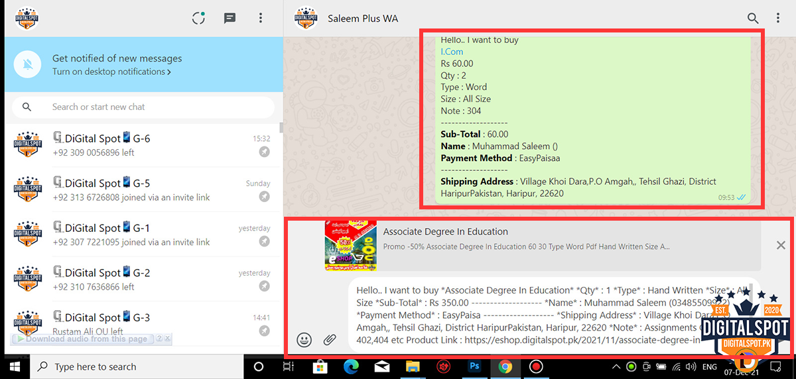Click Turn on desktop notifications link
The width and height of the screenshot is (796, 379).
111,72
